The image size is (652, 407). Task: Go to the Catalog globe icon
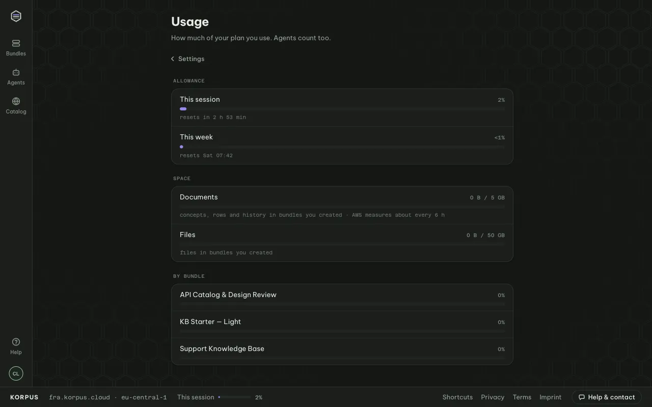[x=16, y=101]
